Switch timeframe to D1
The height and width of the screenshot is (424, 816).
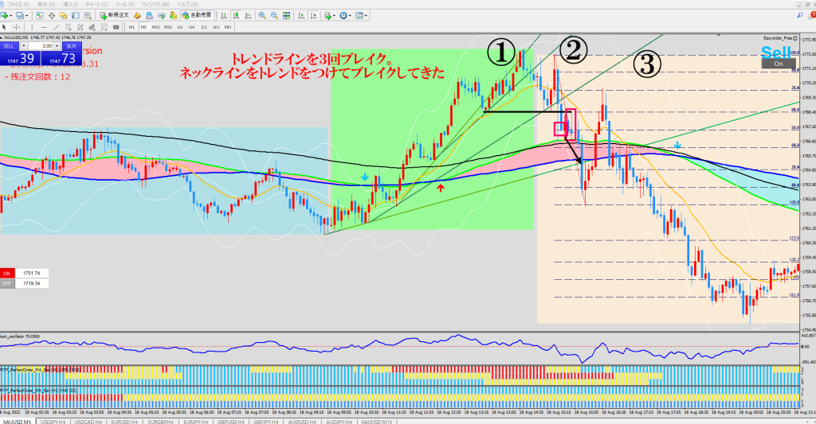click(x=204, y=27)
